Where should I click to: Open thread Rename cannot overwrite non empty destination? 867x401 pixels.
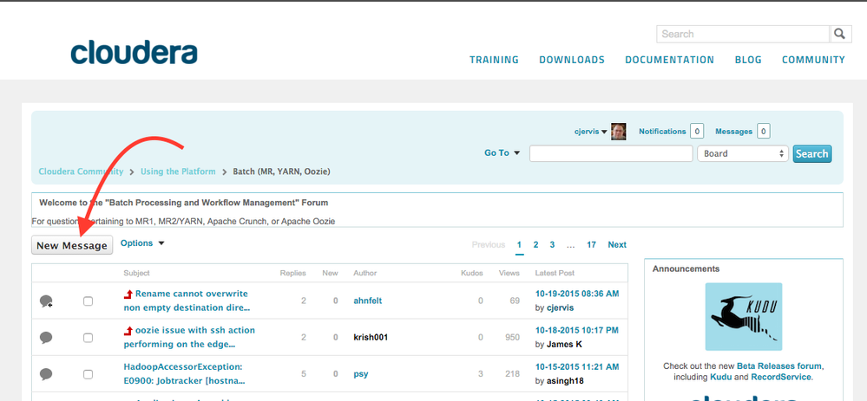pyautogui.click(x=186, y=301)
